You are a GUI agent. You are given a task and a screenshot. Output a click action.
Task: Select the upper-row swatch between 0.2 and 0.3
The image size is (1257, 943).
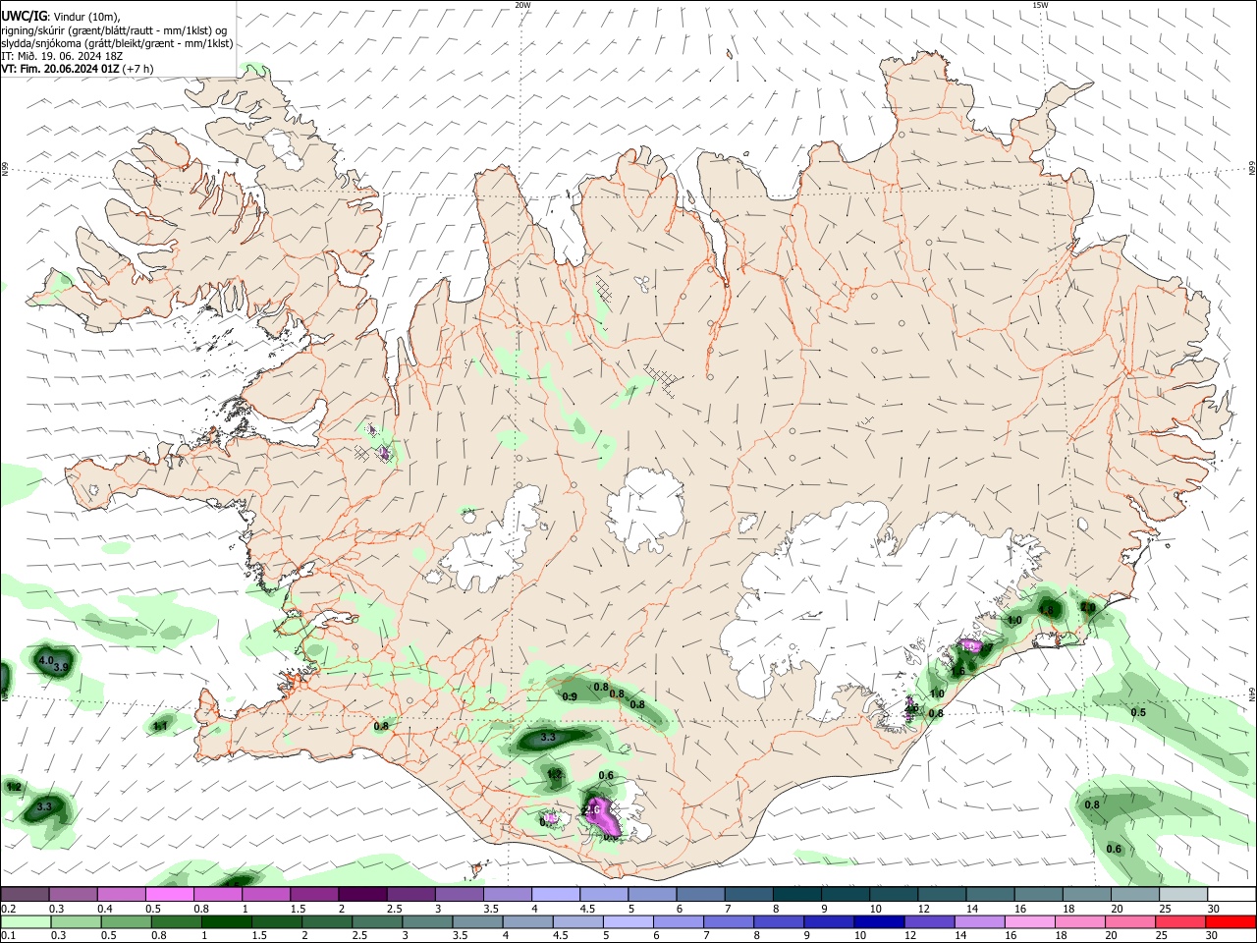pos(25,895)
